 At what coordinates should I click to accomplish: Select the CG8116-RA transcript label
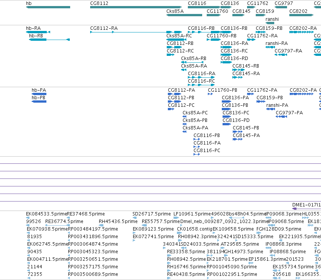(x=202, y=74)
